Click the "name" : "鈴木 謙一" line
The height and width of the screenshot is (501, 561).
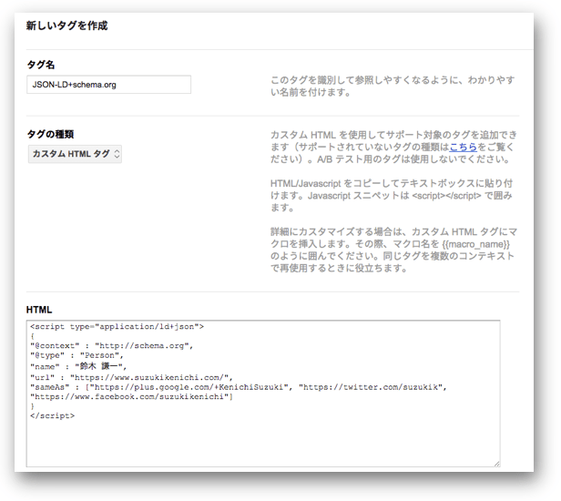coord(78,366)
